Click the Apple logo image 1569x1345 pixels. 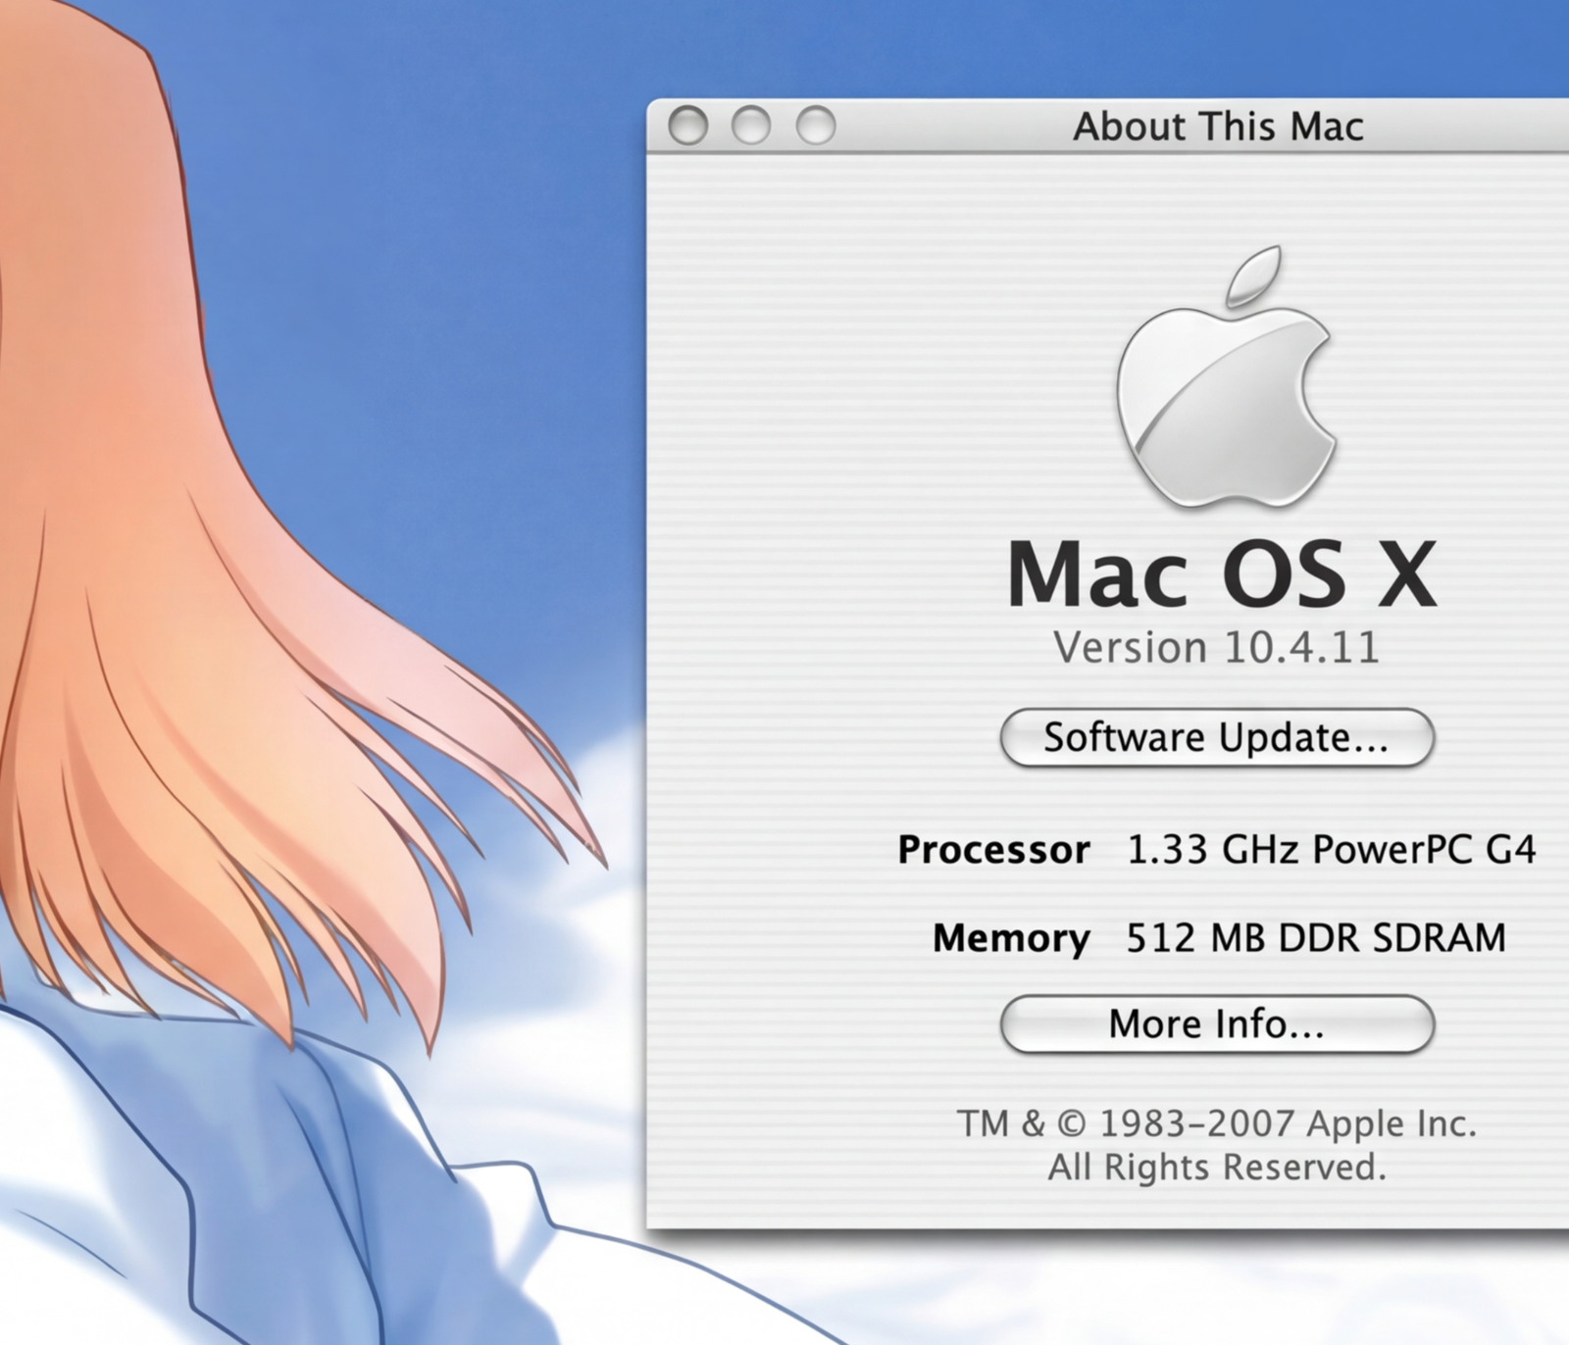pyautogui.click(x=1226, y=377)
